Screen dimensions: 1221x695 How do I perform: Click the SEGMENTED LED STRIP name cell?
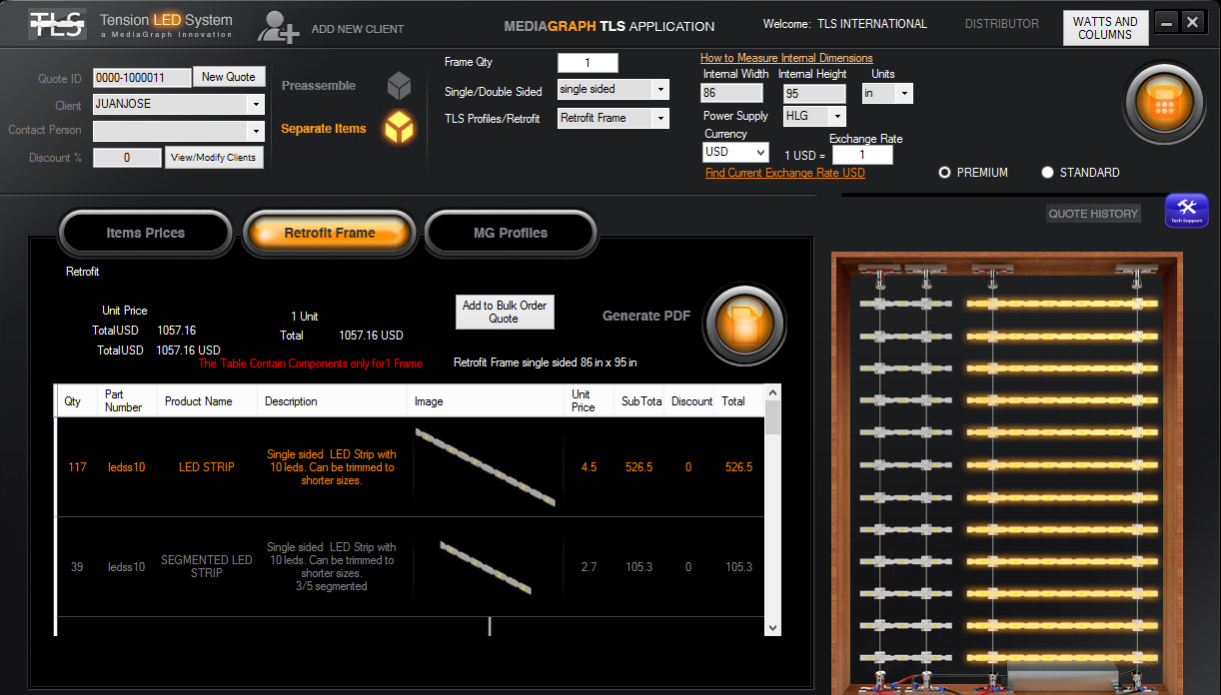pyautogui.click(x=207, y=567)
